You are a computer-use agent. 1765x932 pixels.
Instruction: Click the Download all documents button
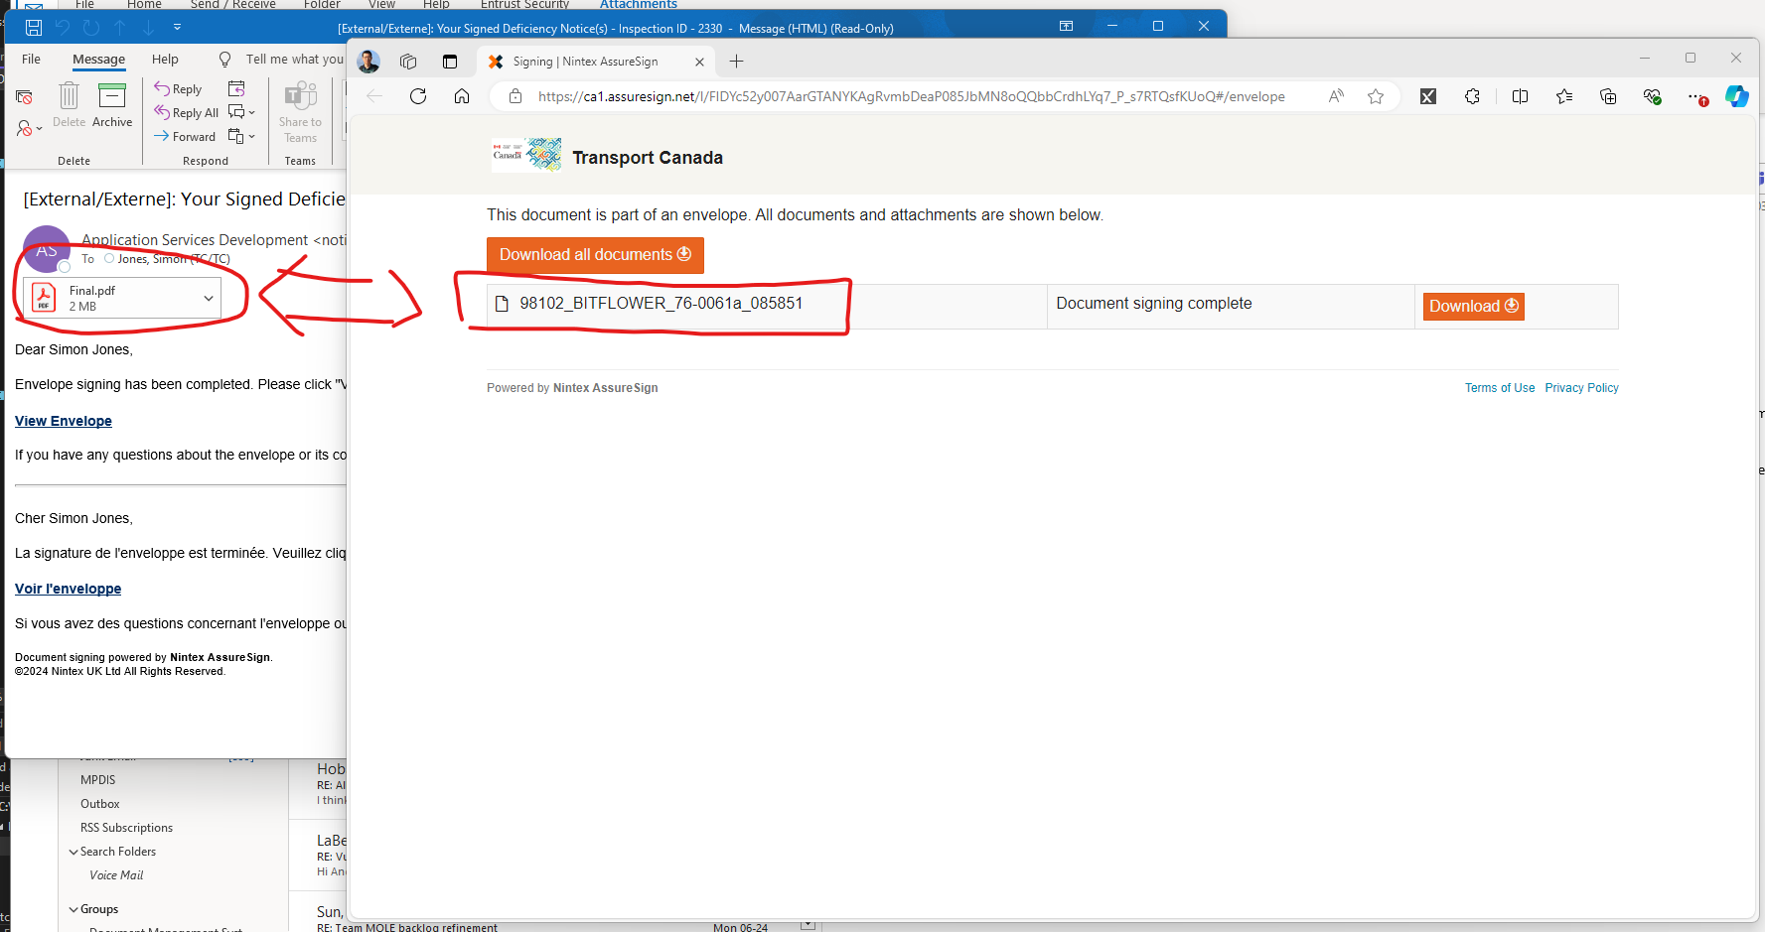(595, 255)
